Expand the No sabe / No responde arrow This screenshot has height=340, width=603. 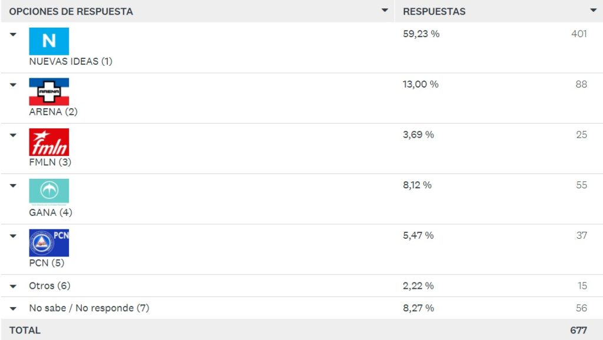tap(13, 308)
